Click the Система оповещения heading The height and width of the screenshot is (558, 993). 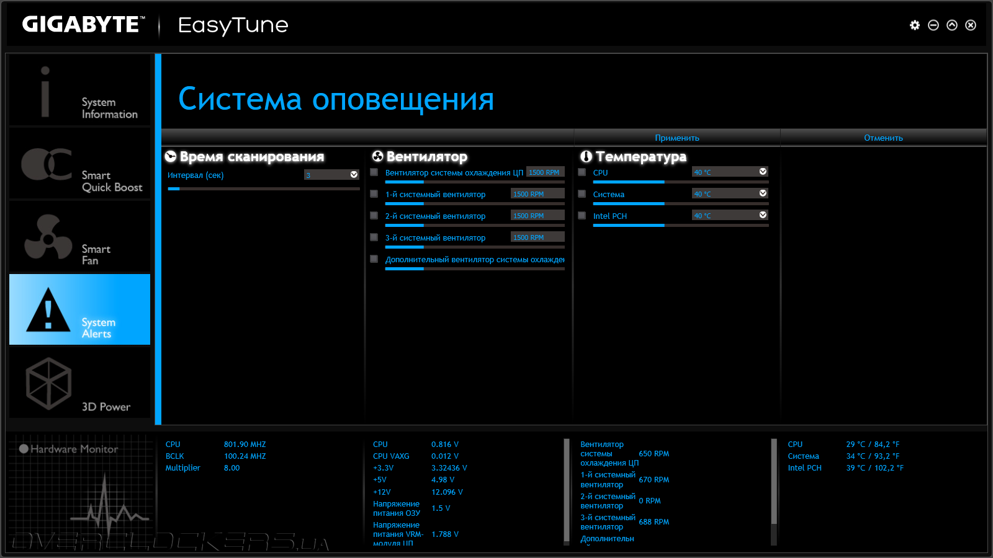pos(336,99)
